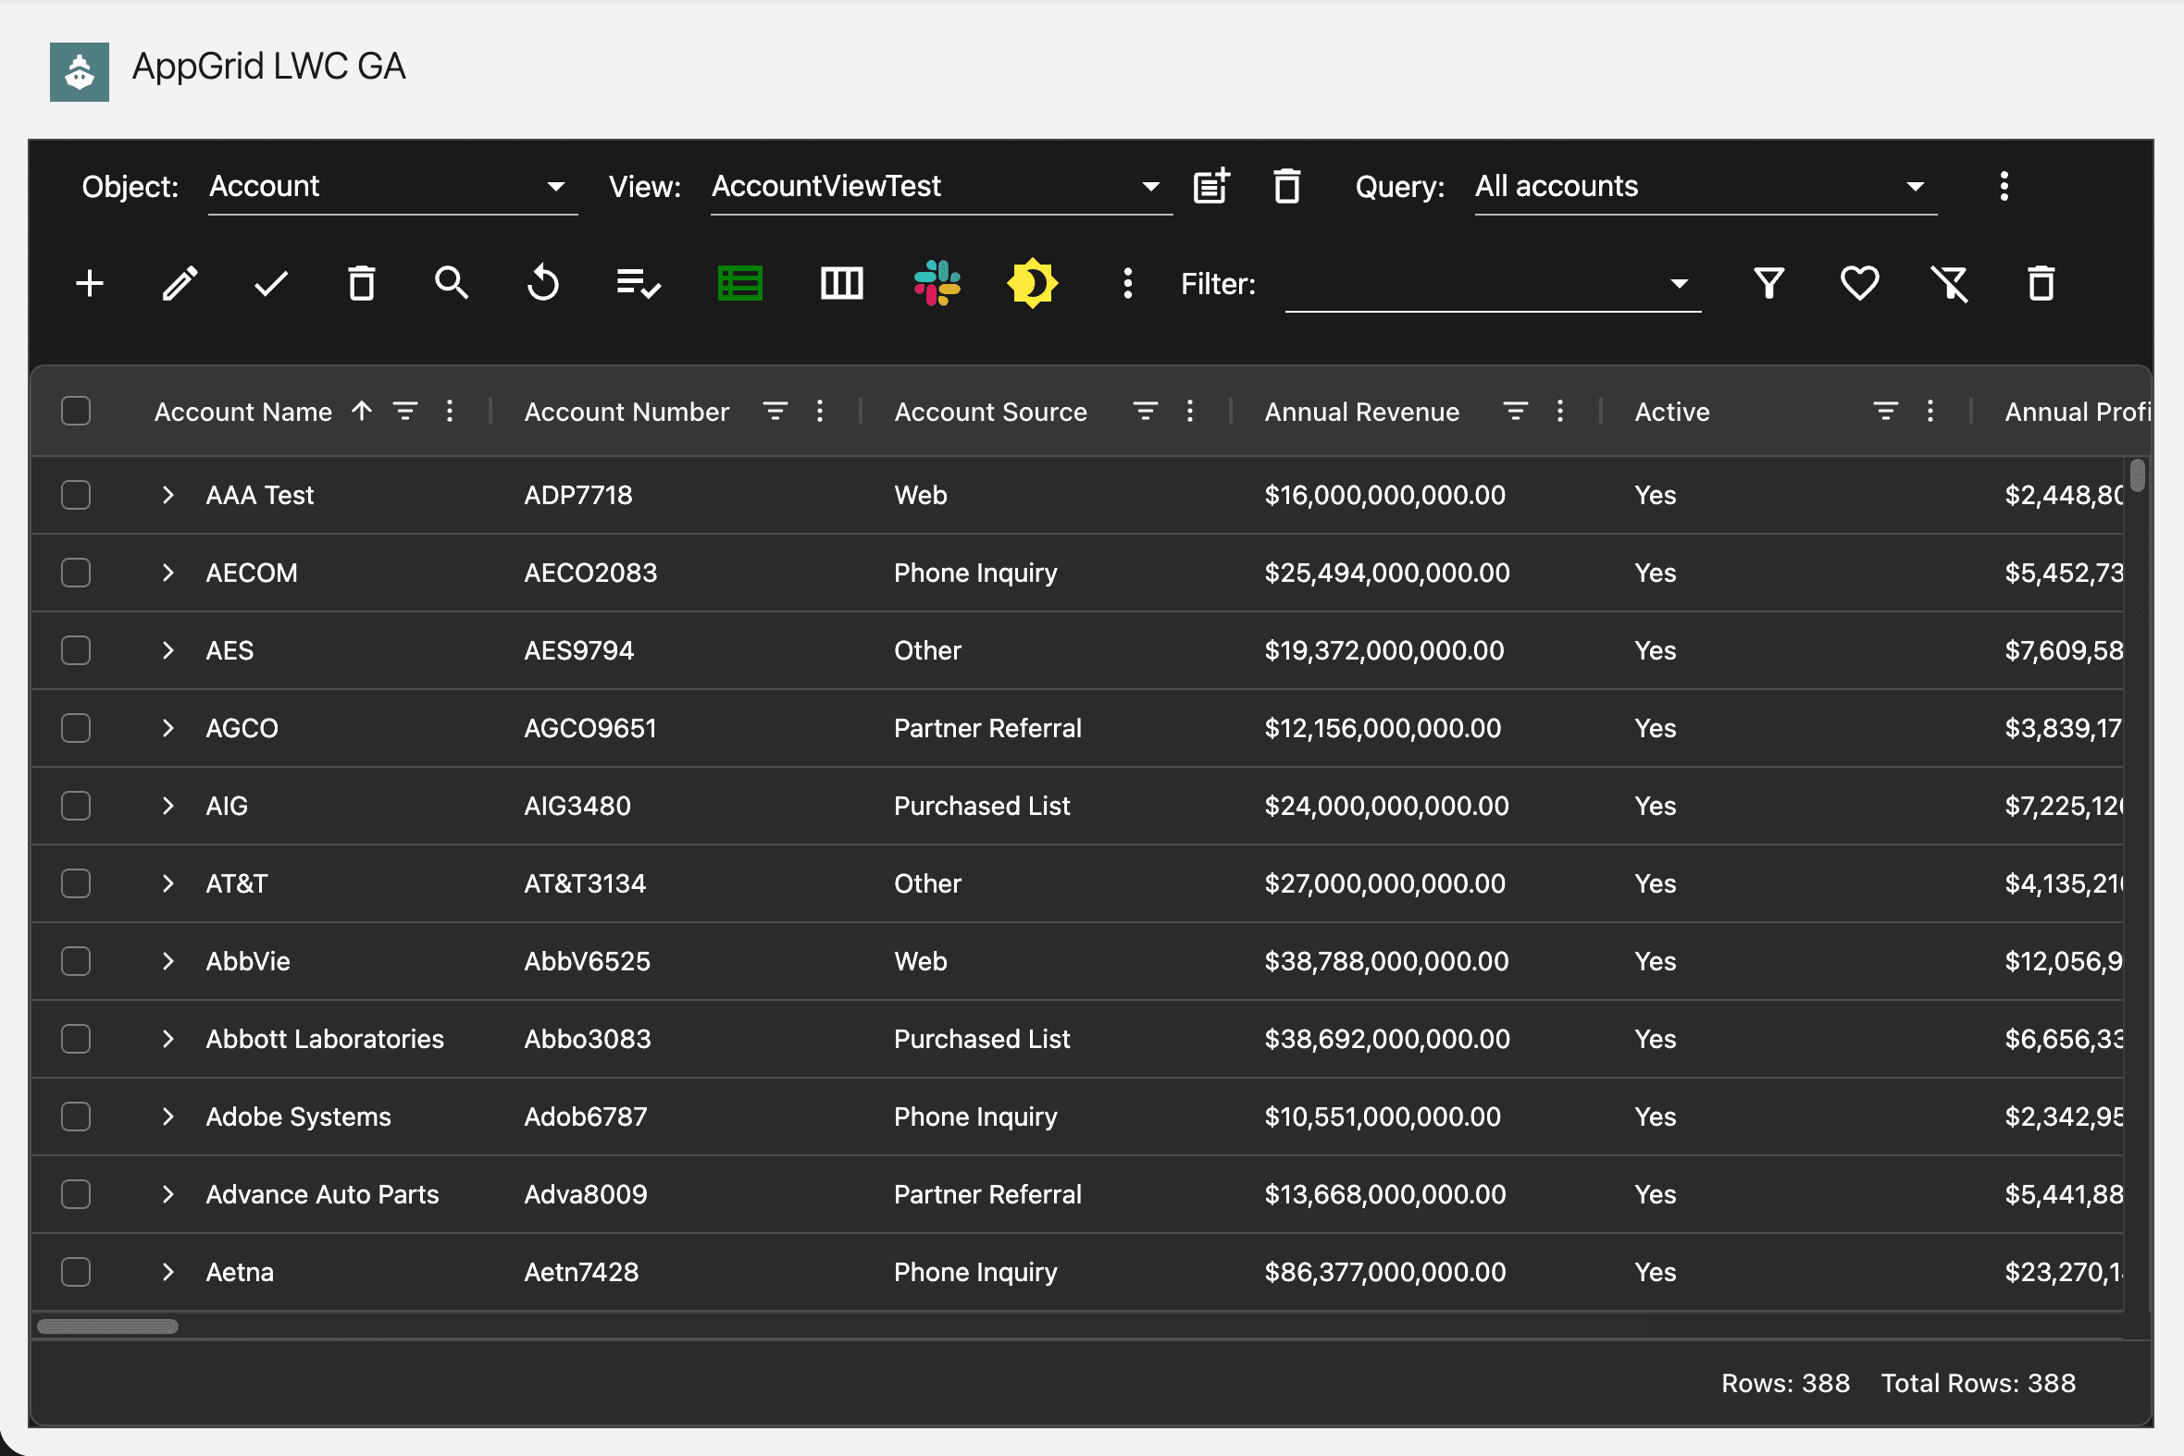The width and height of the screenshot is (2184, 1456).
Task: Click the magnifier search icon
Action: click(452, 282)
